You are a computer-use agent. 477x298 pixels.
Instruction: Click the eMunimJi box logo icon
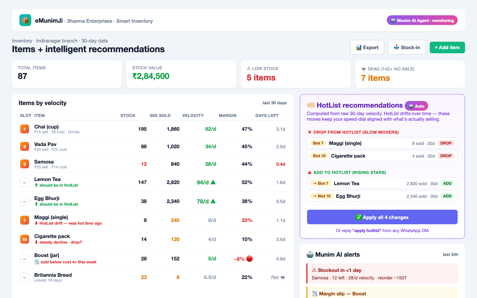[25, 20]
